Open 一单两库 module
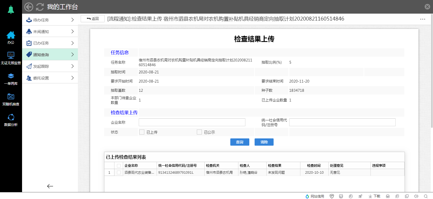Screen dimensions: 433x199 pos(11,79)
